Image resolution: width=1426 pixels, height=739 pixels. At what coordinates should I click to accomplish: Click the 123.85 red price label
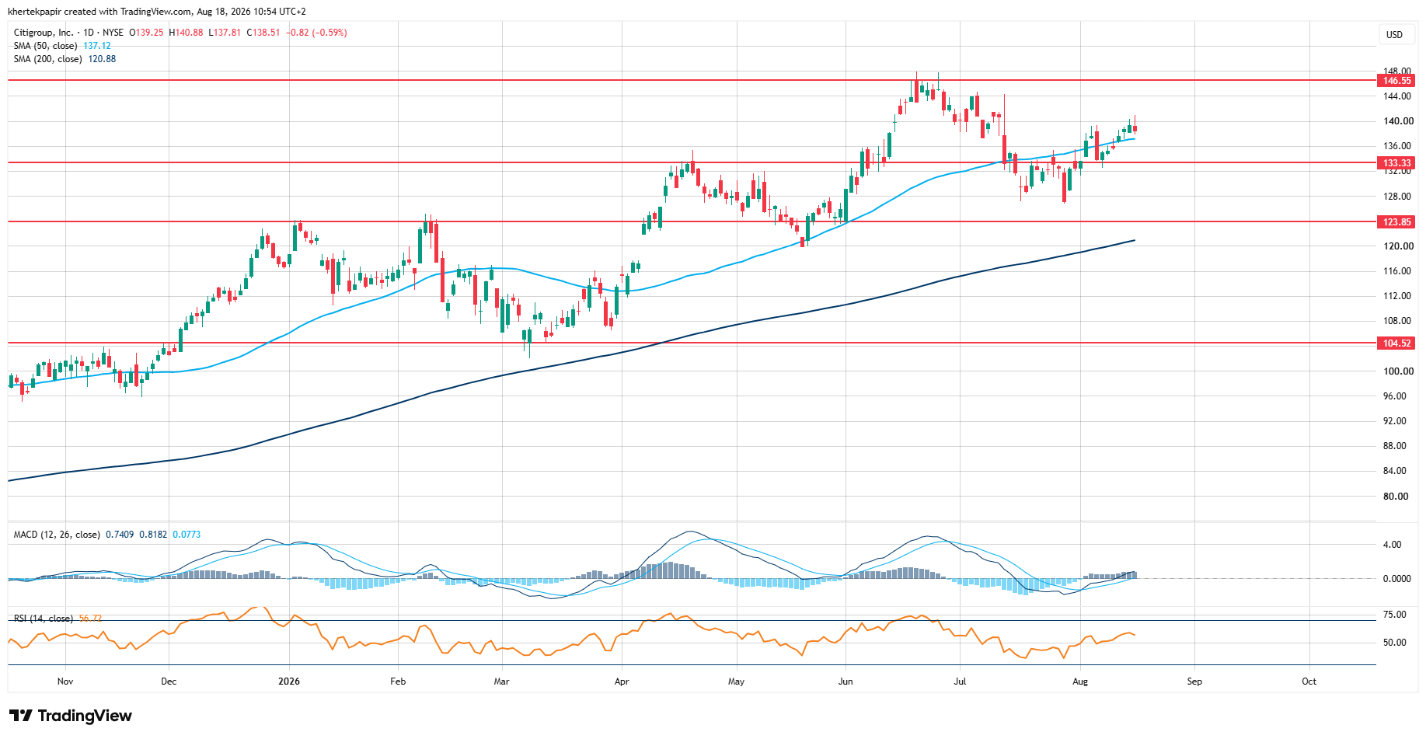(x=1396, y=222)
